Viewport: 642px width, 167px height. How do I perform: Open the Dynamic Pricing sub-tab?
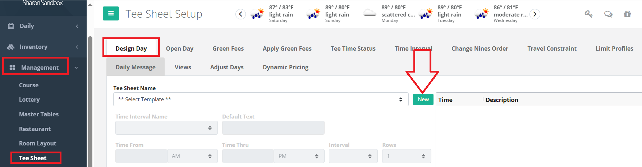click(x=285, y=67)
